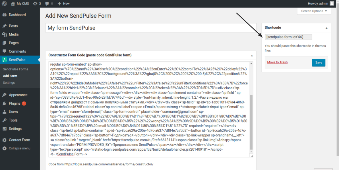Image resolution: width=339 pixels, height=170 pixels.
Task: Collapse the Shortcode panel
Action: pyautogui.click(x=326, y=28)
